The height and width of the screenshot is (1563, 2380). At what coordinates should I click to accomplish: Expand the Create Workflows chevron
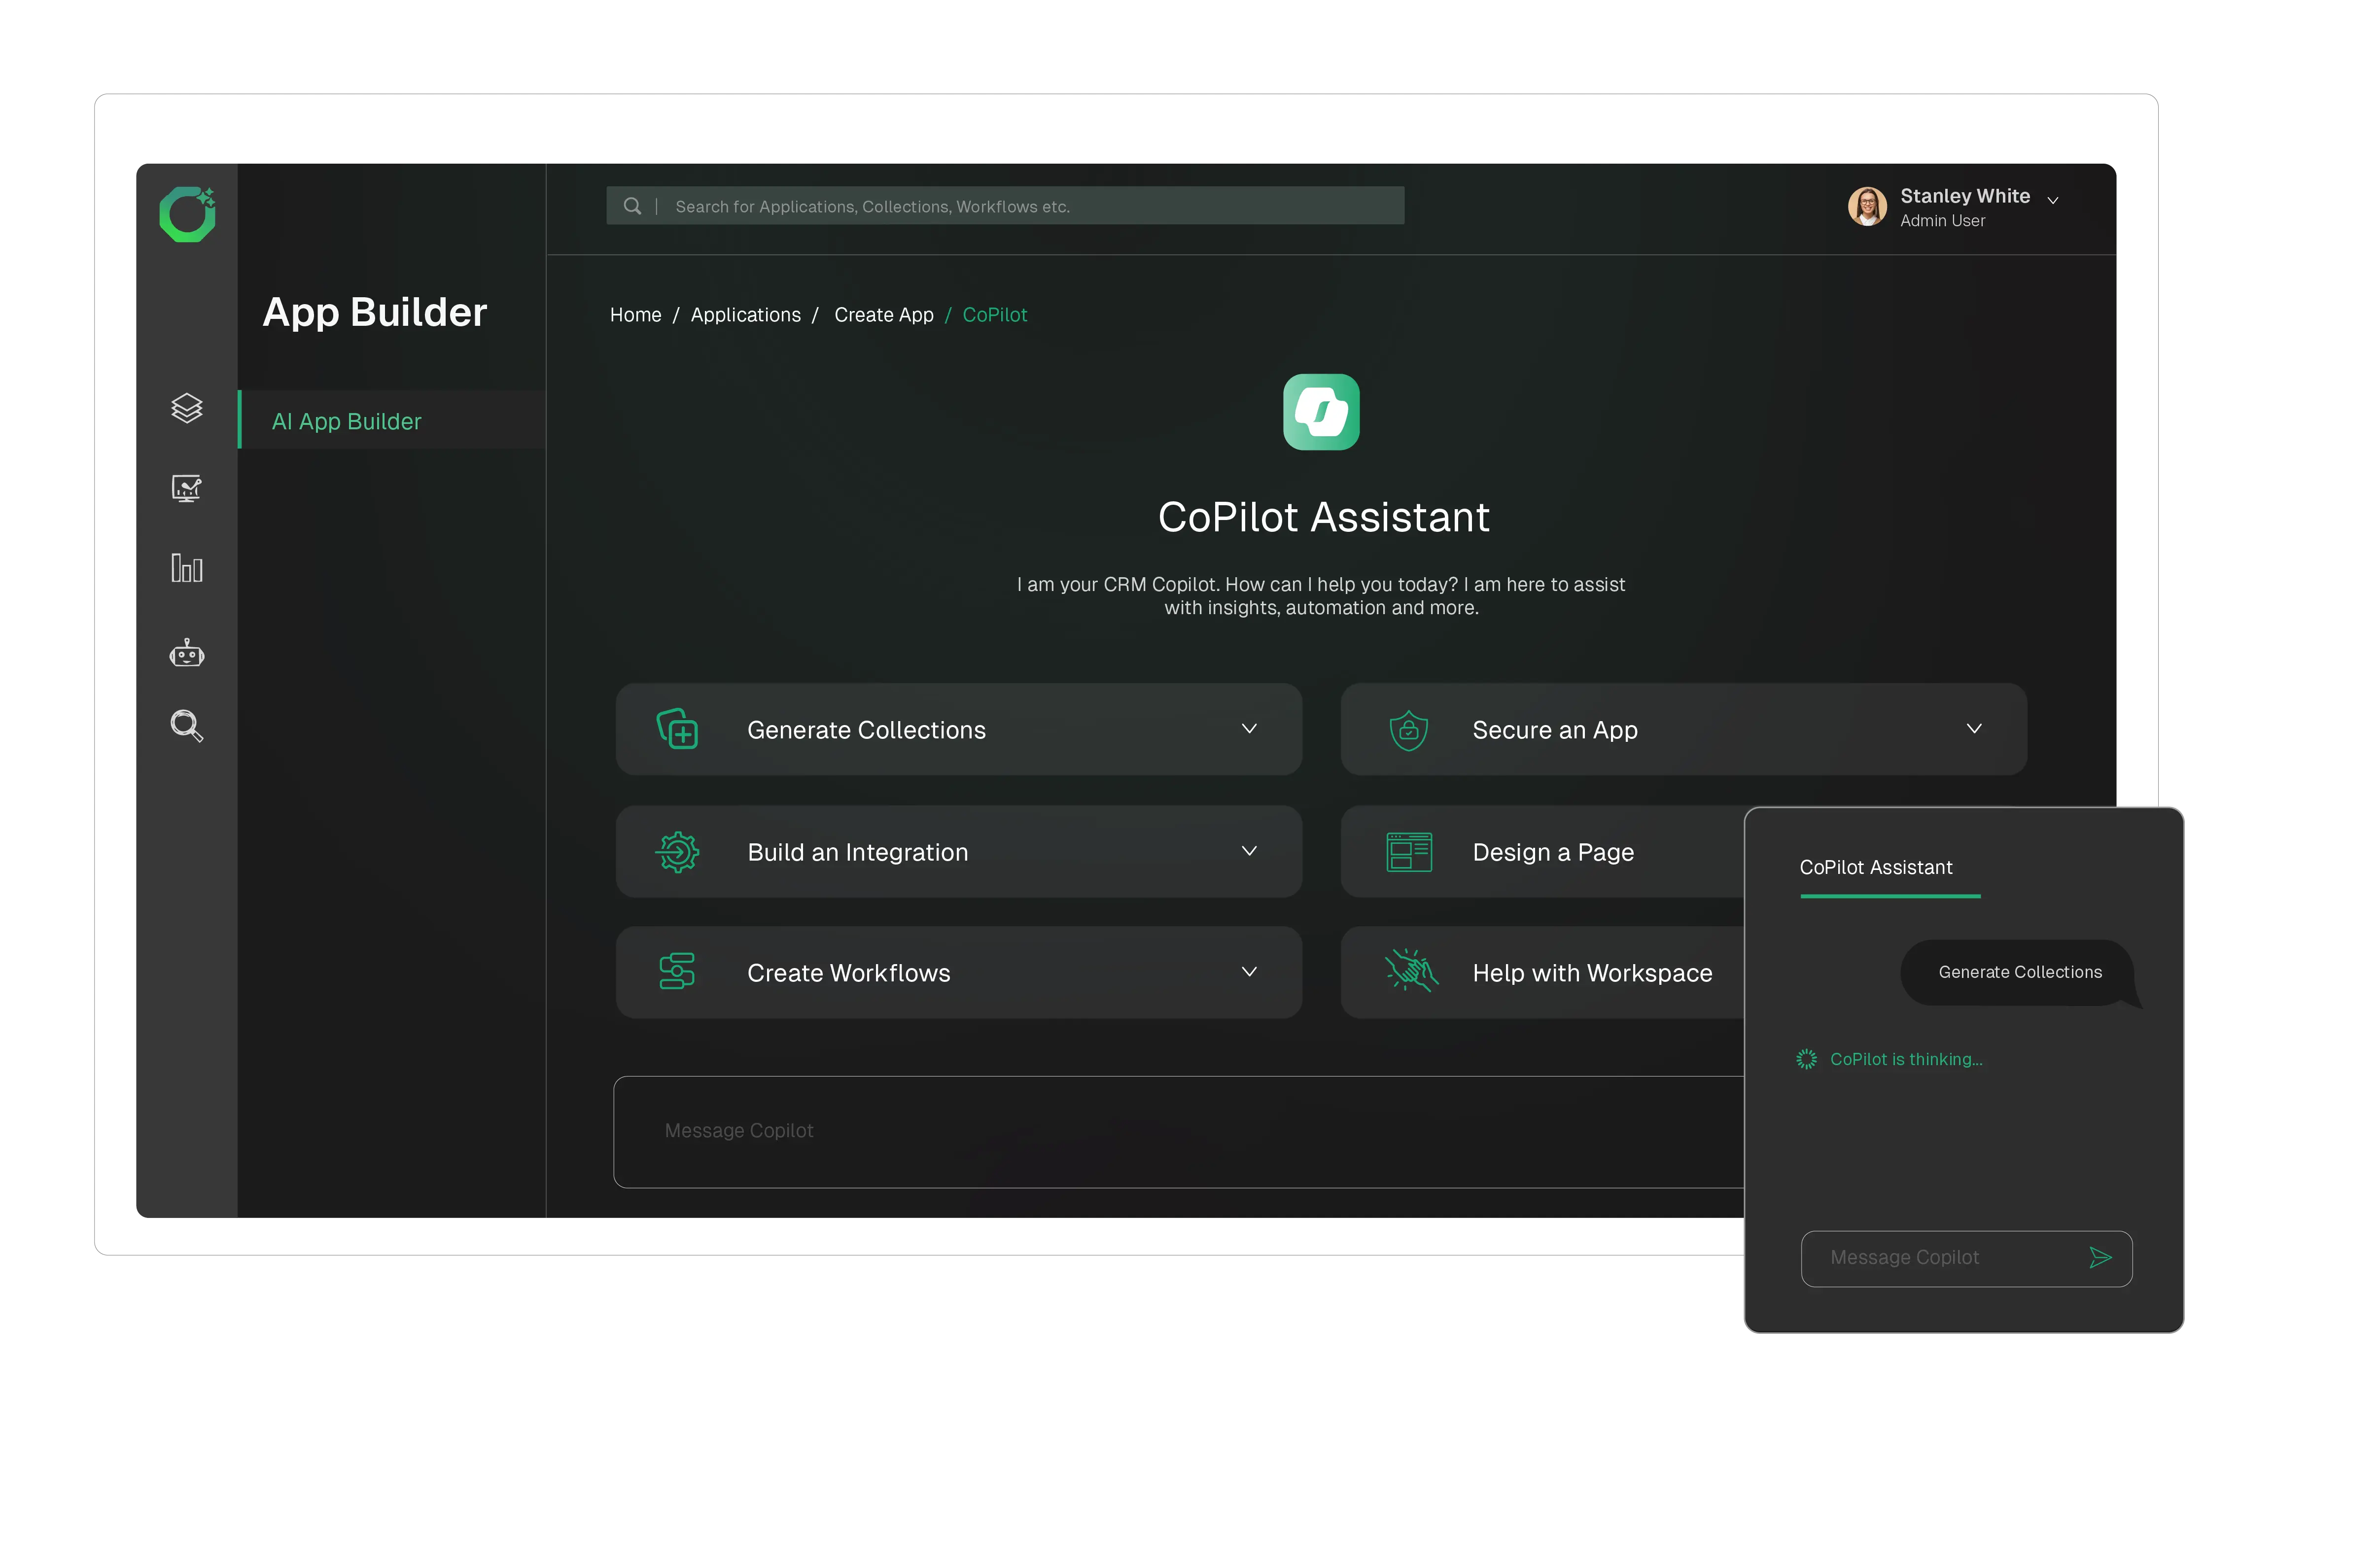point(1249,972)
